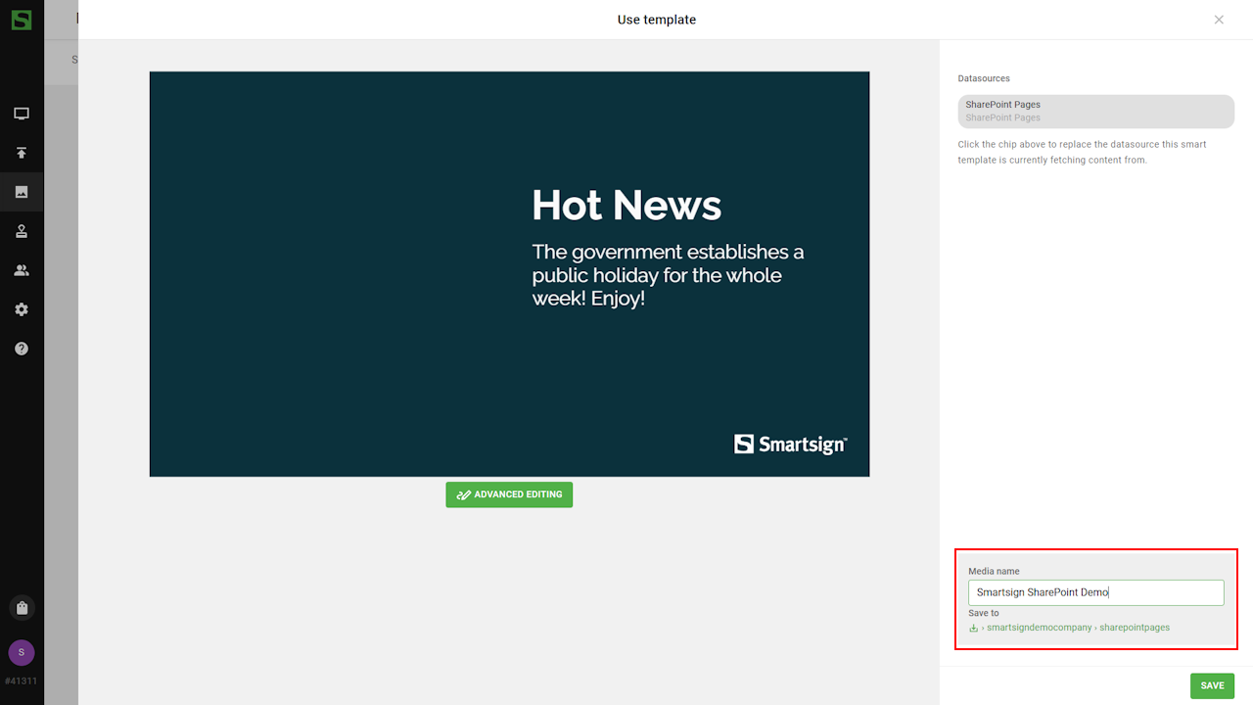Open the Publish upload-arrow icon in sidebar
The width and height of the screenshot is (1253, 705).
click(x=22, y=153)
